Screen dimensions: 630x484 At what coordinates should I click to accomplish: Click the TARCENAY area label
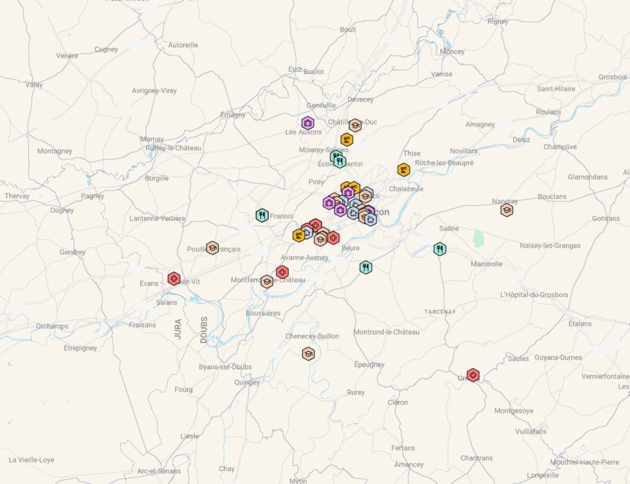pos(440,312)
